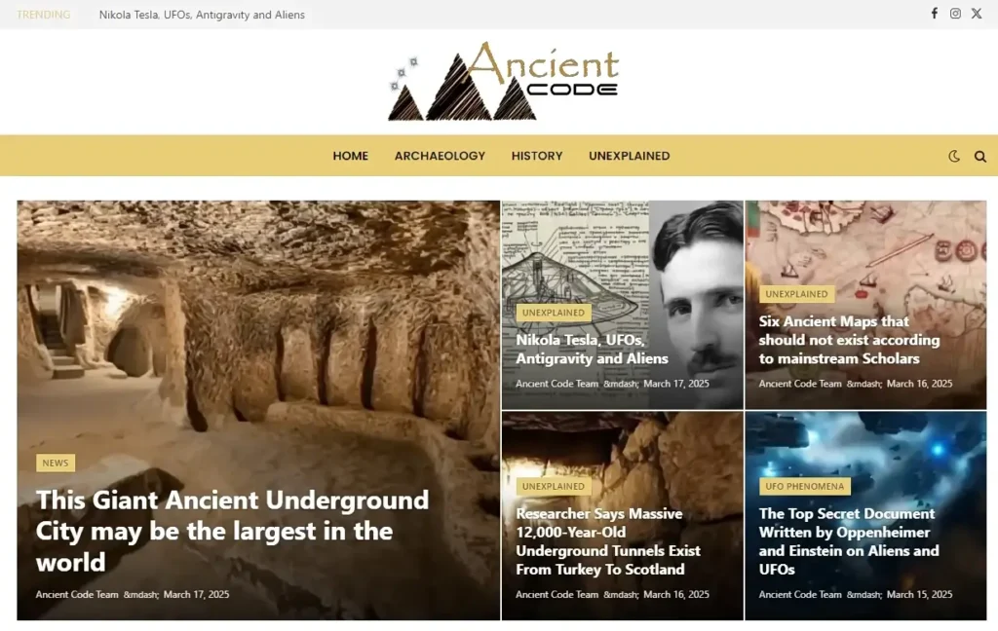Open the Facebook social icon
This screenshot has width=998, height=631.
click(x=933, y=14)
